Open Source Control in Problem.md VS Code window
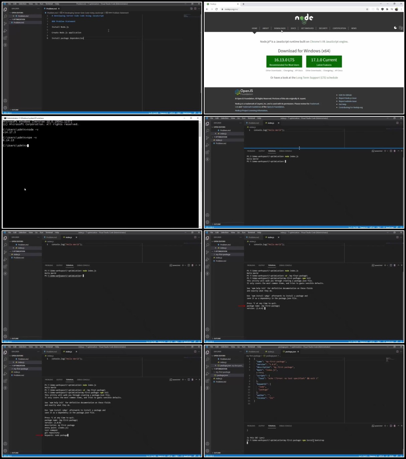This screenshot has width=406, height=459. tap(5, 23)
